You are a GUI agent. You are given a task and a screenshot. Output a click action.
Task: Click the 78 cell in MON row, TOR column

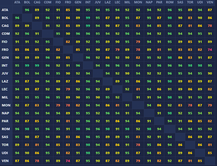190,105
